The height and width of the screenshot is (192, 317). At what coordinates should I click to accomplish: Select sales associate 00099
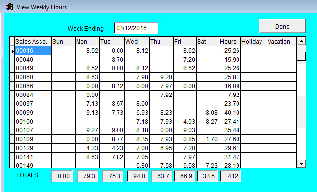[33, 113]
